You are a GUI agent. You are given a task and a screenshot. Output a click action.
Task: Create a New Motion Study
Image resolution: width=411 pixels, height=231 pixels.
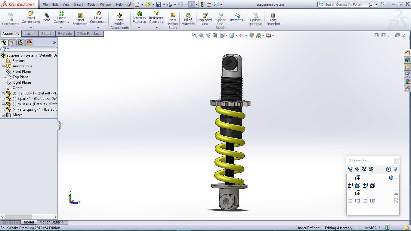(x=173, y=21)
